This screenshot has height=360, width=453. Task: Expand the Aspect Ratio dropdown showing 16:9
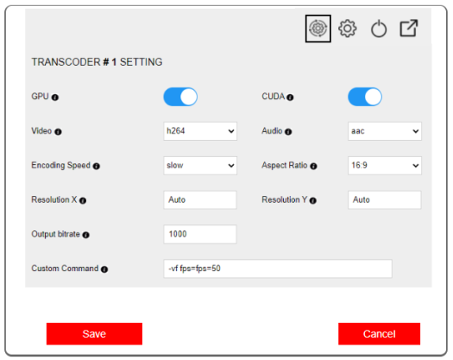tap(385, 166)
